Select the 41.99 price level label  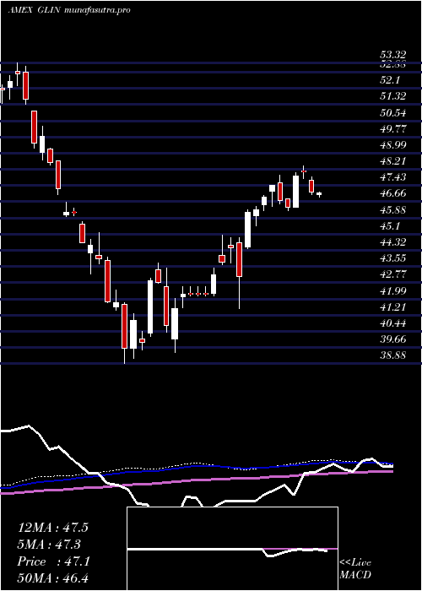tap(392, 290)
